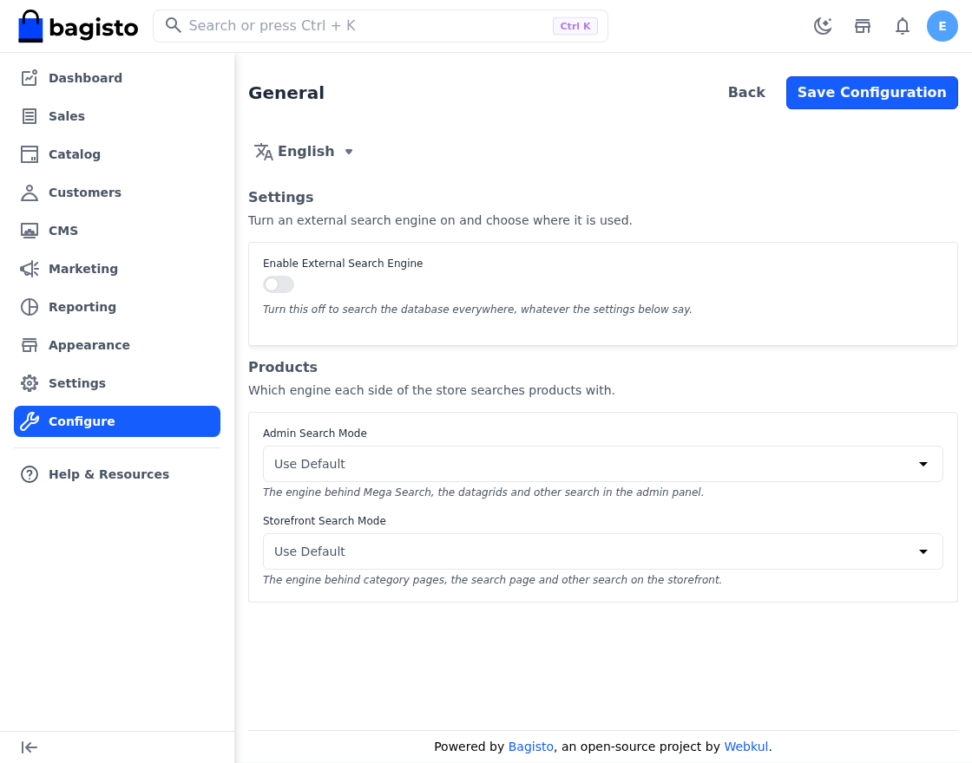This screenshot has width=972, height=763.
Task: Go to the Catalog menu
Action: point(117,154)
